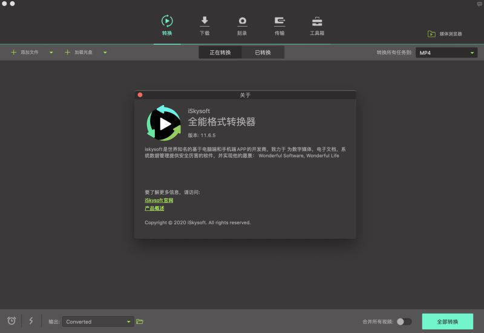The height and width of the screenshot is (333, 484).
Task: Switch to the 正在转换 tab
Action: click(x=220, y=53)
